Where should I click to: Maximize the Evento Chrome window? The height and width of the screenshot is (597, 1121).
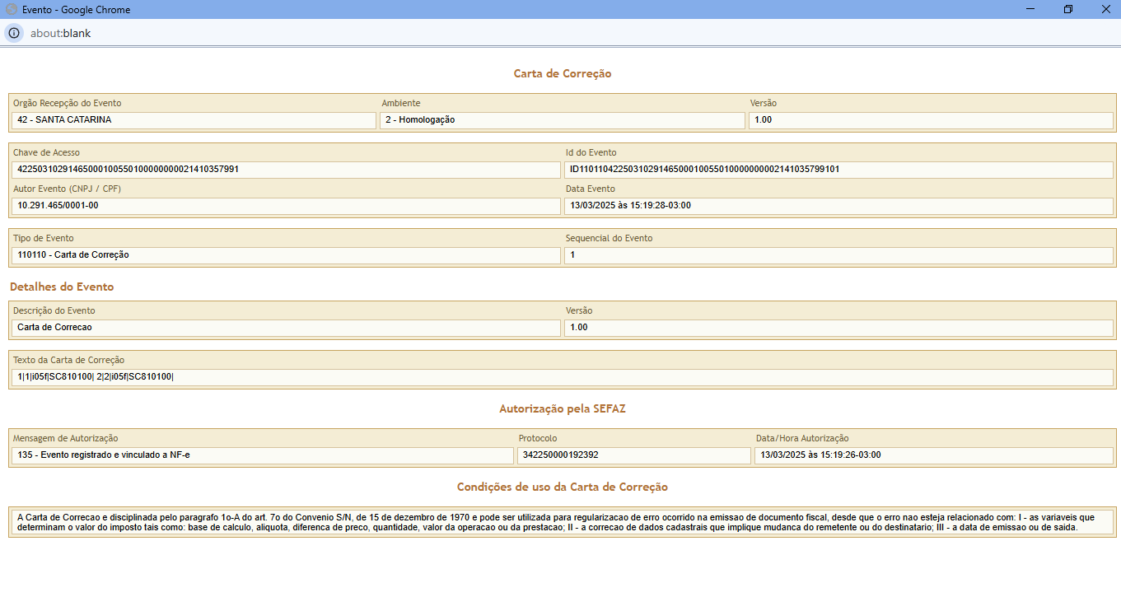(1068, 9)
